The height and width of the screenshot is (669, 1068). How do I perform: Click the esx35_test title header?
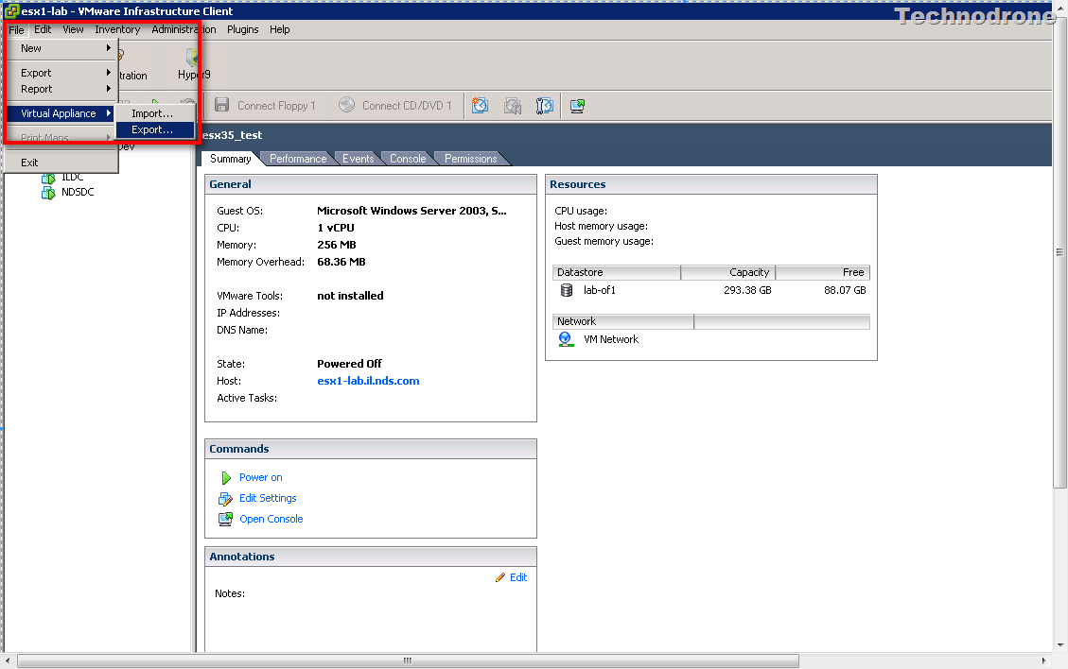(233, 135)
